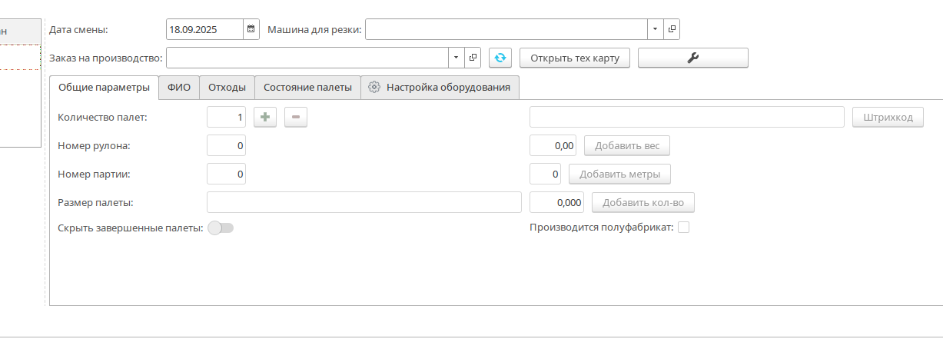Click into the Размер палеты input field

pyautogui.click(x=364, y=202)
